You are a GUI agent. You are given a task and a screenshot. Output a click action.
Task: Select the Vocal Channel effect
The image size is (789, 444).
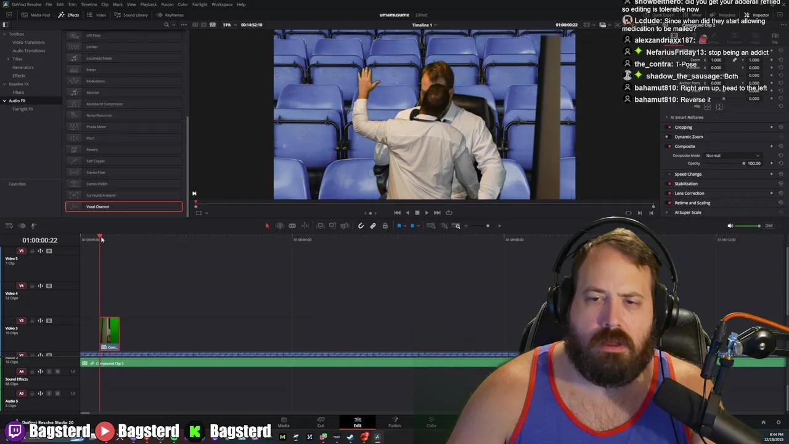click(x=123, y=207)
